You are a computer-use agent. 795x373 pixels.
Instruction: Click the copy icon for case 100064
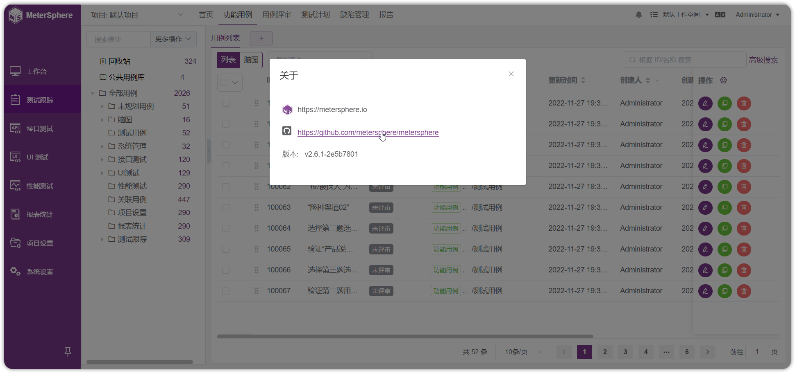[725, 229]
